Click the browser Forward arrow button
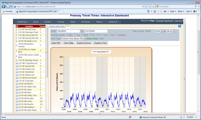Image resolution: width=201 pixels, height=120 pixels. pos(8,6)
